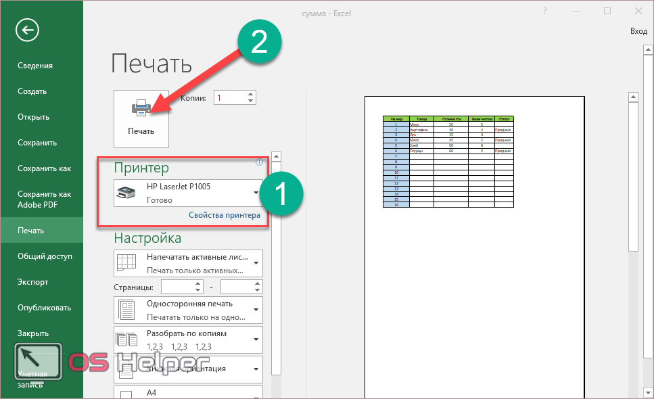
Task: Open the Сведения menu item
Action: tap(35, 66)
